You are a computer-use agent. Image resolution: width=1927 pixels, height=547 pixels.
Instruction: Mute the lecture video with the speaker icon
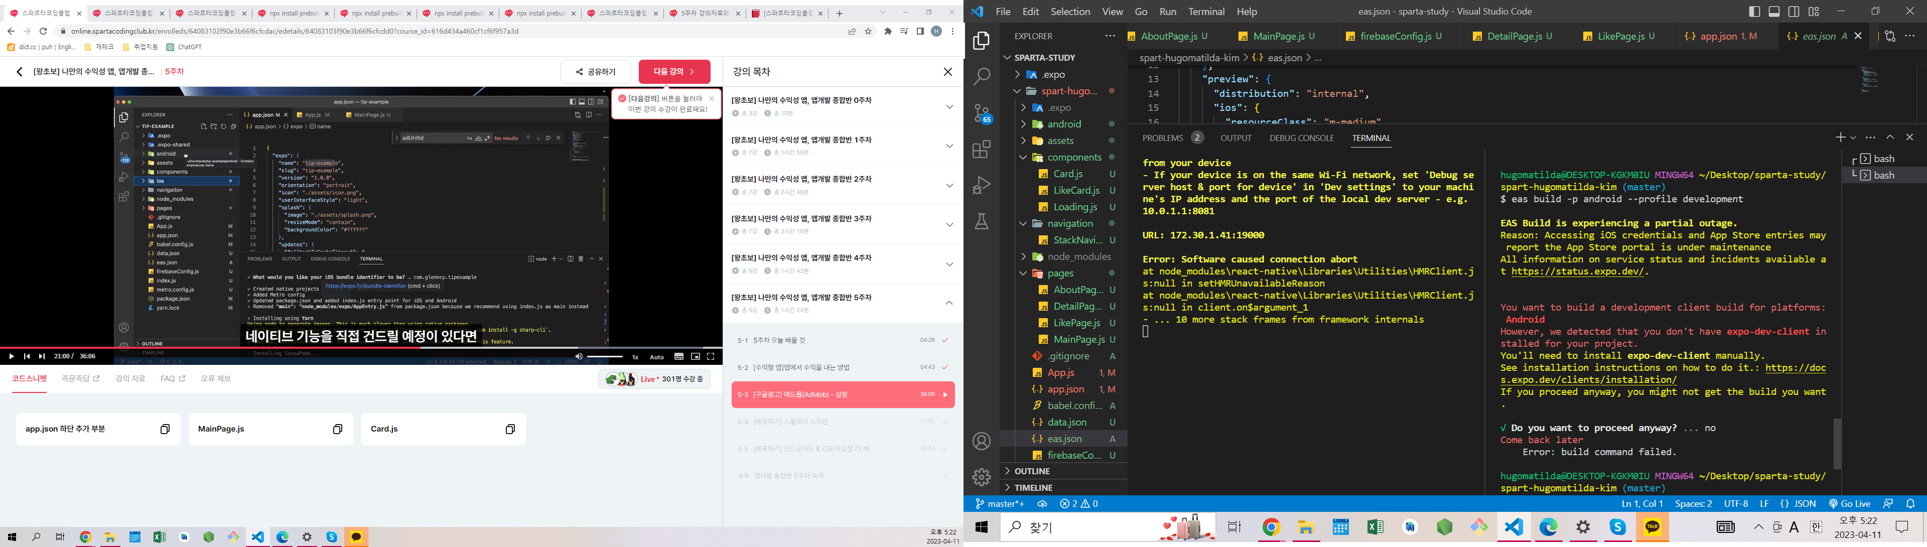point(579,356)
